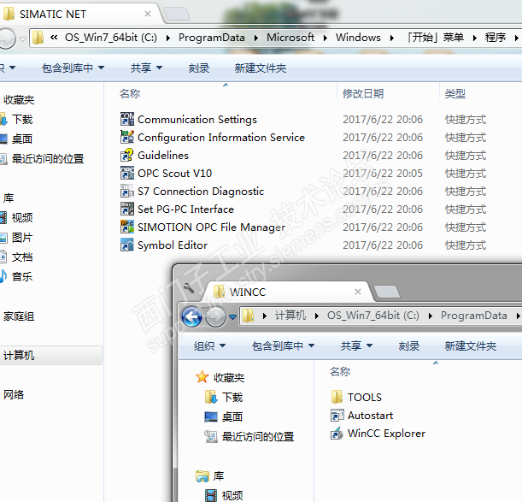
Task: Select 文档 in SIMATIC NET sidebar
Action: [x=22, y=257]
